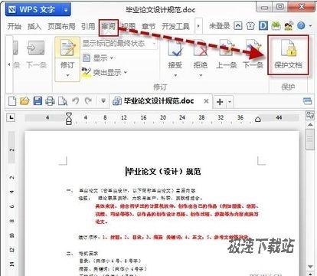
Task: Click the print preview icon
Action: pos(63,101)
